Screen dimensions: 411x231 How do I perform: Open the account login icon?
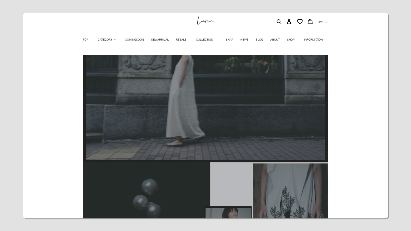click(289, 22)
